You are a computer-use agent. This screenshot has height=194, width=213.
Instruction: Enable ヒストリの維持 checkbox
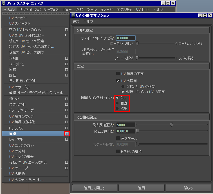pos(118,152)
